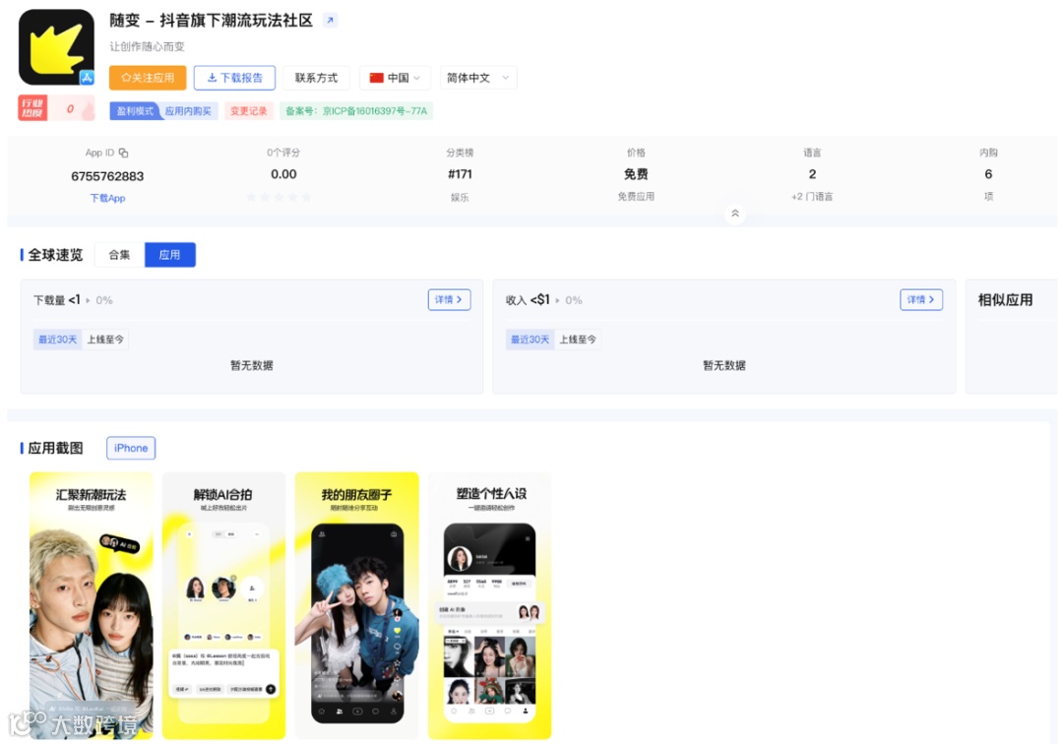
Task: Click the +2 门语言 languages text
Action: 811,197
